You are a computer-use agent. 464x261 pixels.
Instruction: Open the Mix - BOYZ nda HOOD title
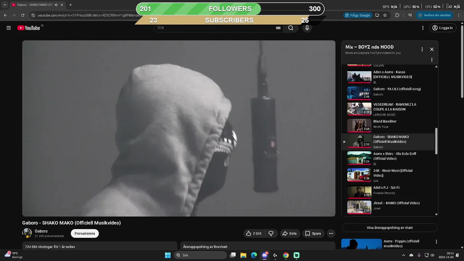click(x=369, y=47)
